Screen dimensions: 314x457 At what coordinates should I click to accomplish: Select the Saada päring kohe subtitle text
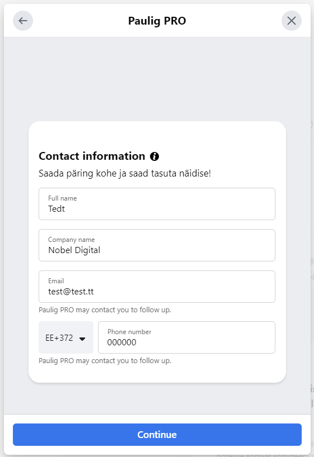[125, 173]
